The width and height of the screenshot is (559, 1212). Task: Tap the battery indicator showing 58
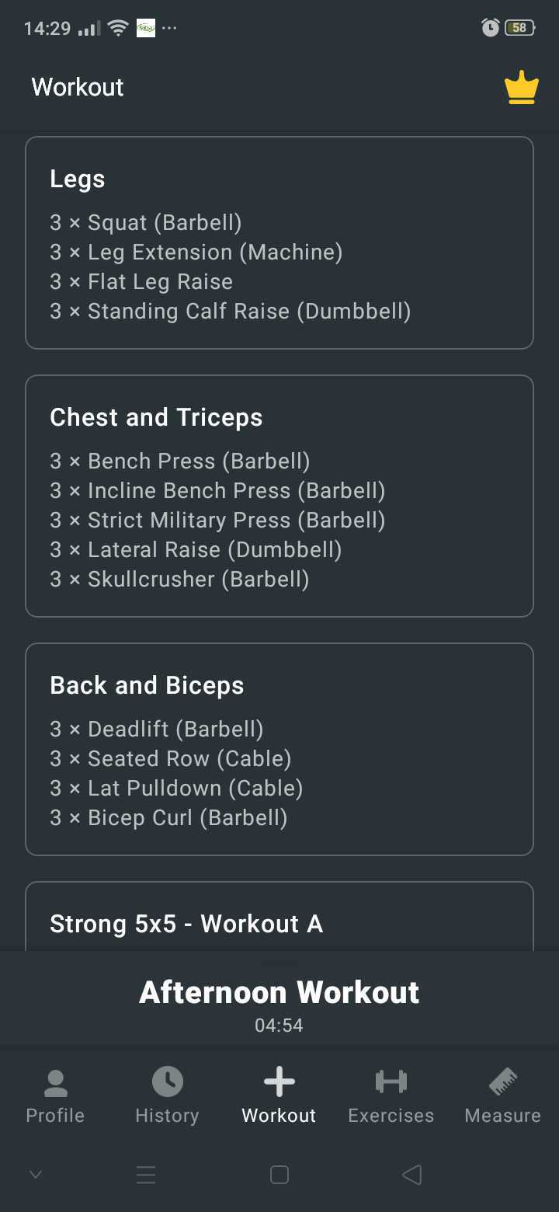tap(519, 27)
